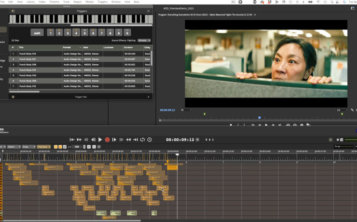Trigger pad number 4
357x222 pixels.
point(76,33)
